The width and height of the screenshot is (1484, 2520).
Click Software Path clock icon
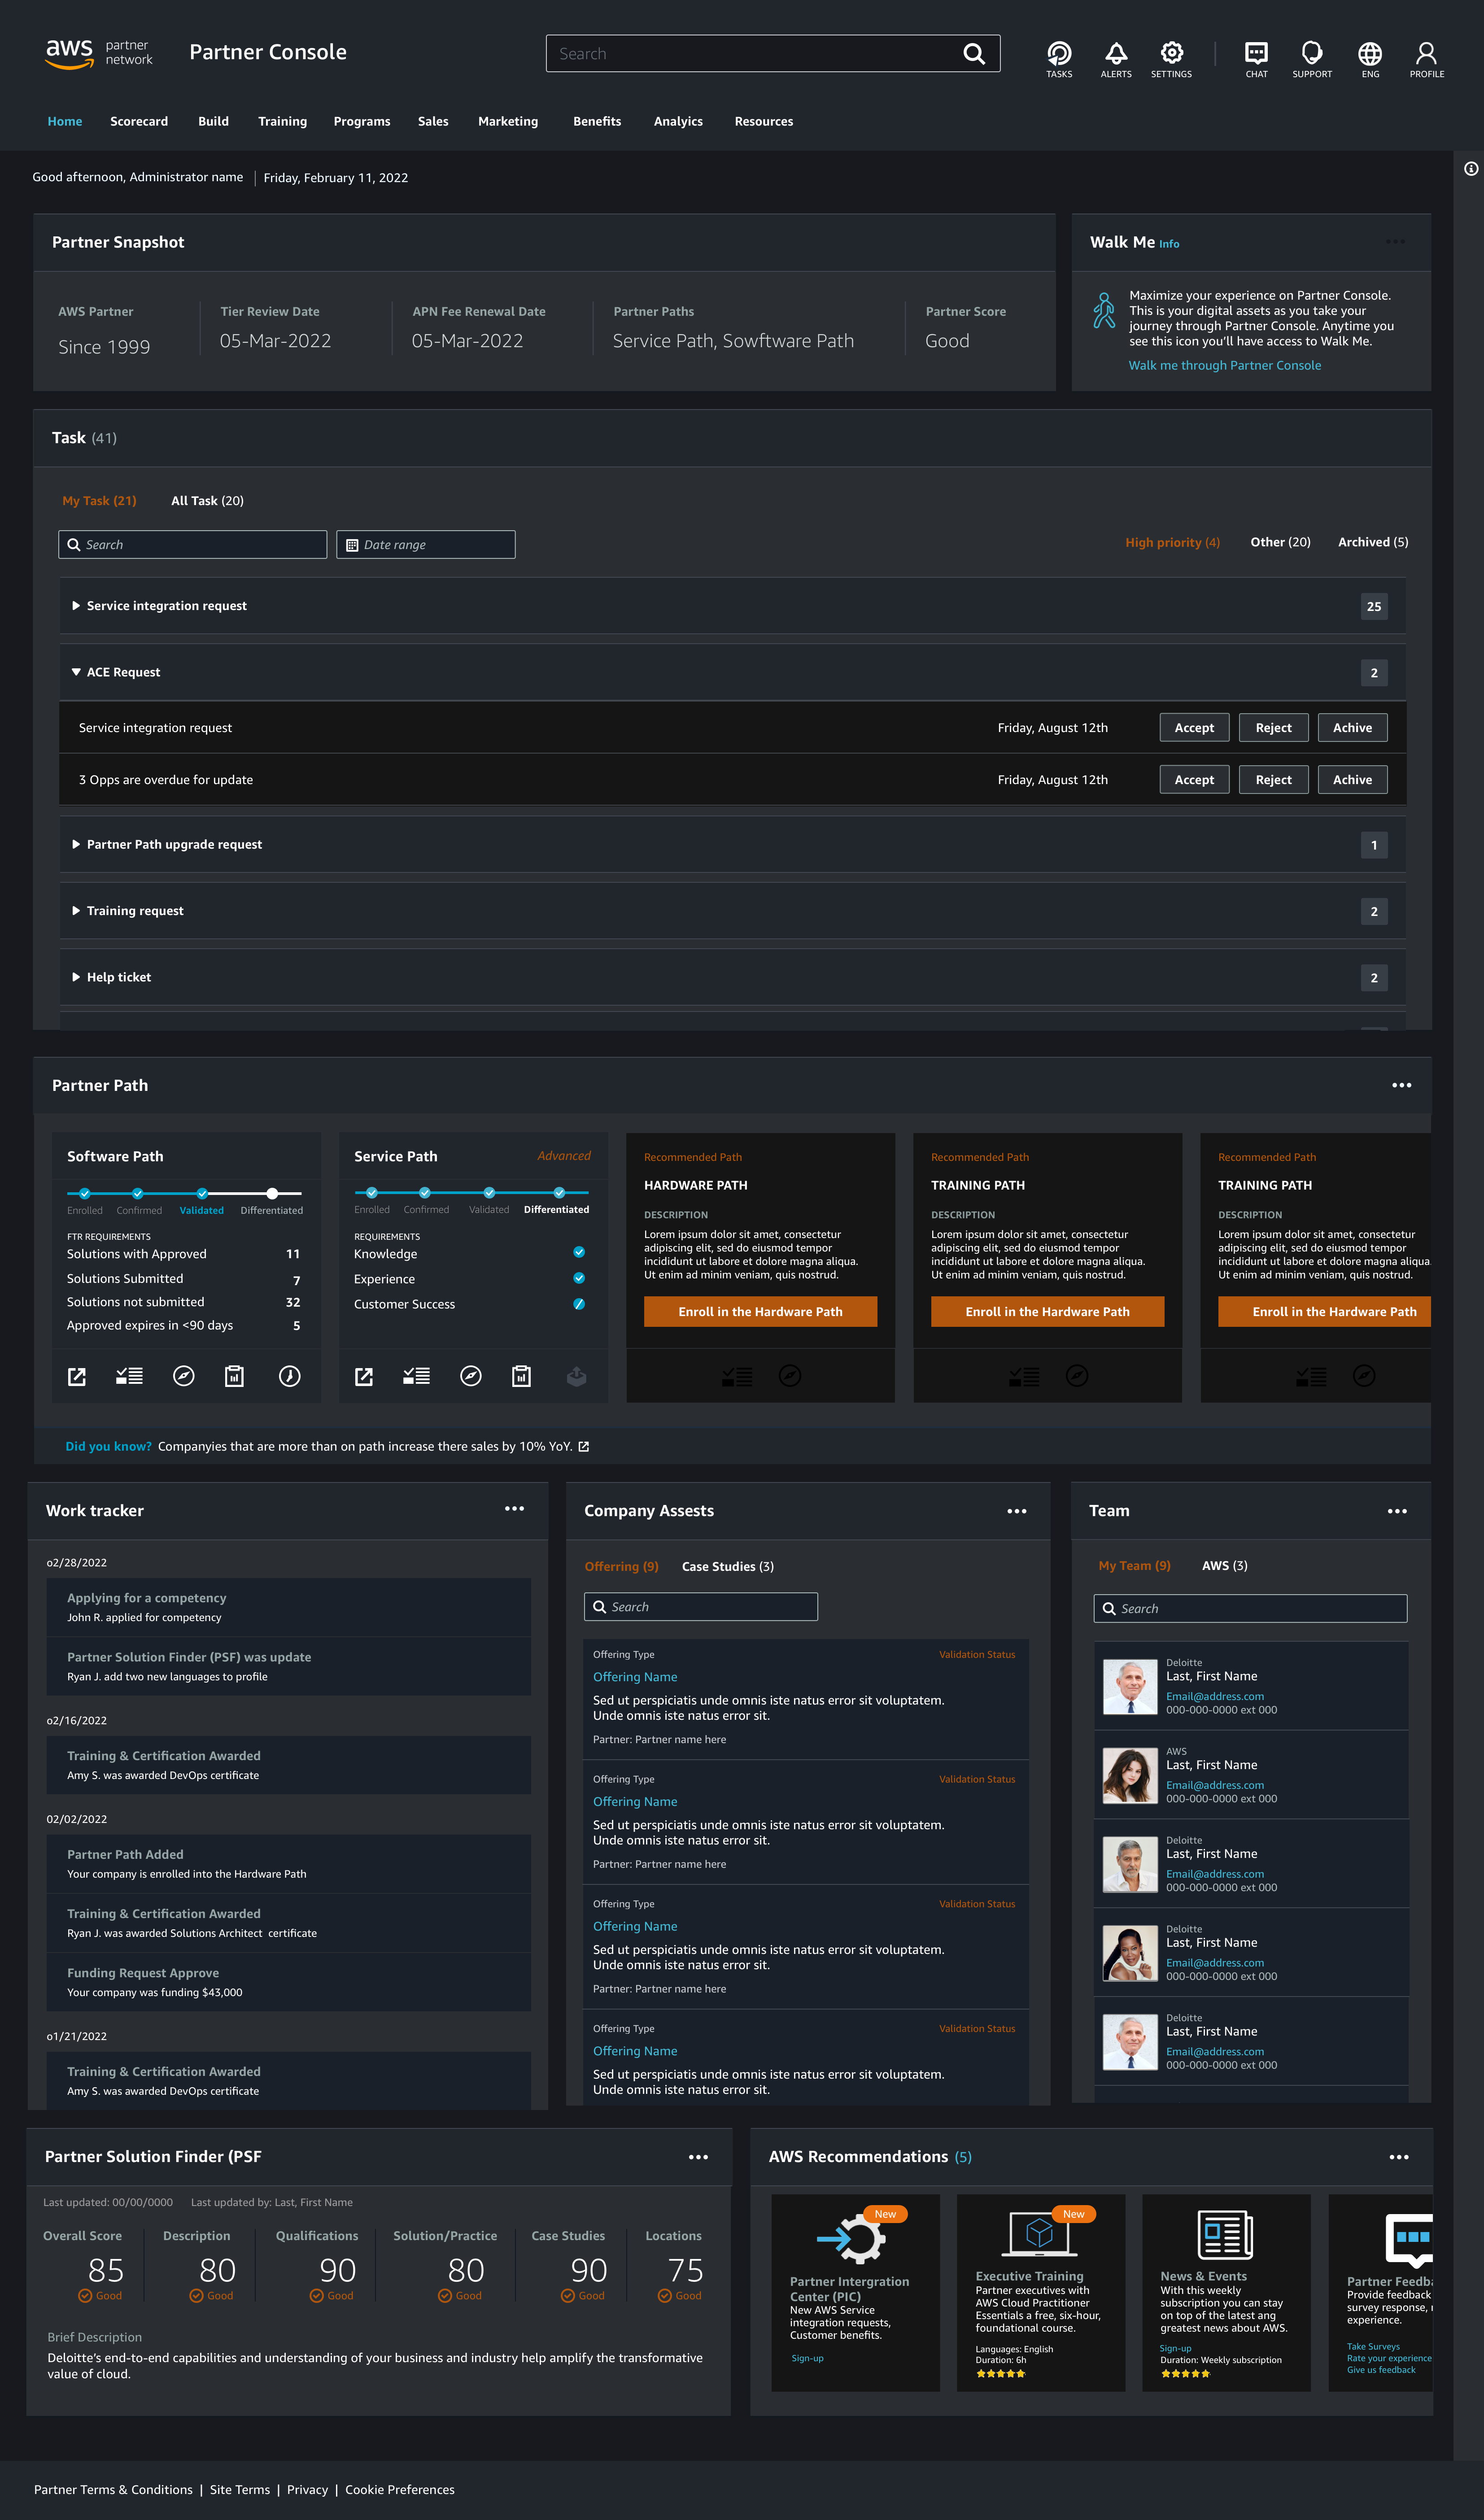(289, 1376)
